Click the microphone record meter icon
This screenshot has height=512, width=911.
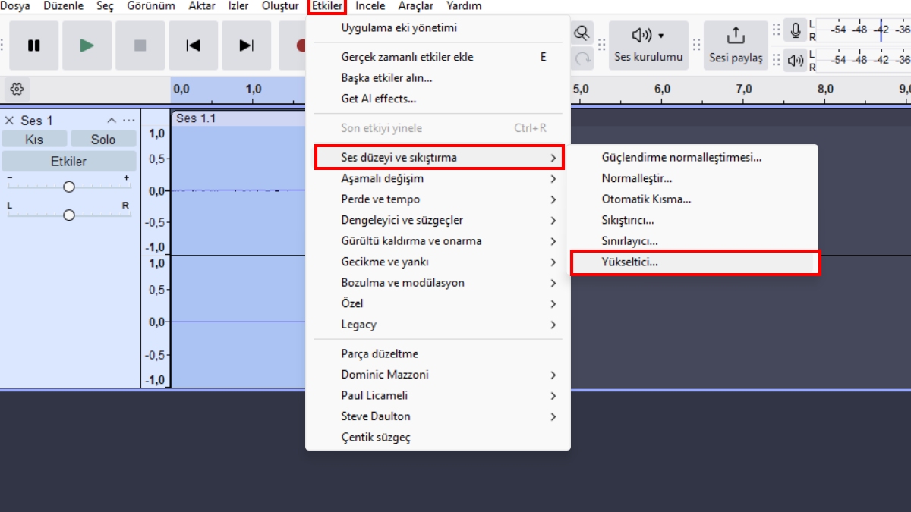[x=795, y=30]
